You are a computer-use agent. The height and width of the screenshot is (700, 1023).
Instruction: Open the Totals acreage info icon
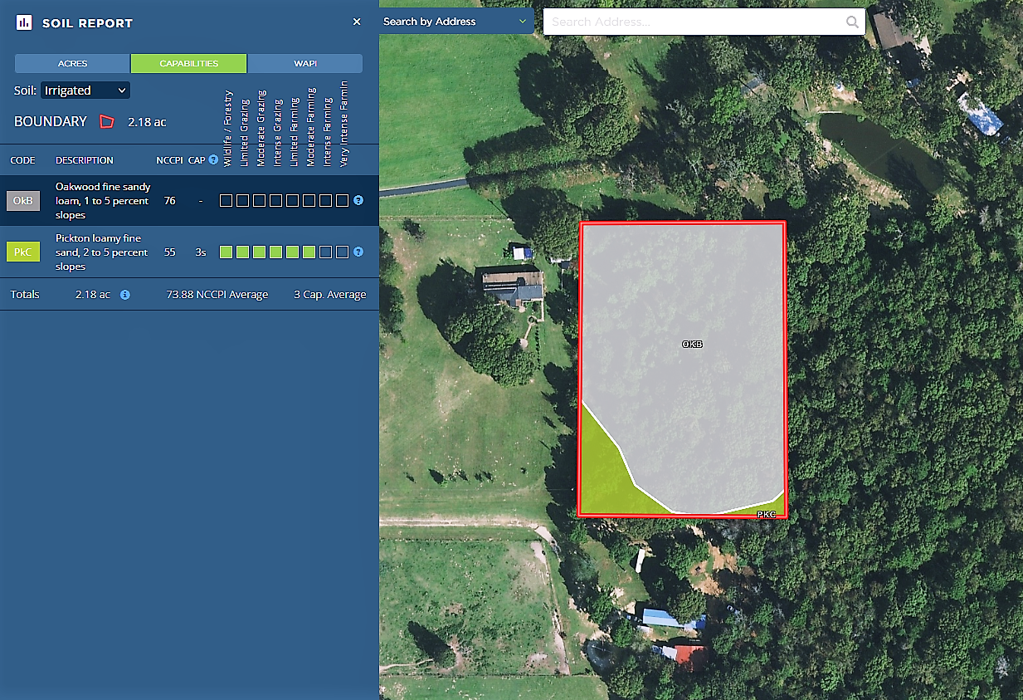[x=124, y=294]
